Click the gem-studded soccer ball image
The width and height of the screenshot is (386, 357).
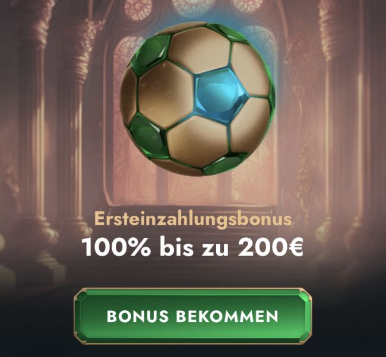(197, 99)
